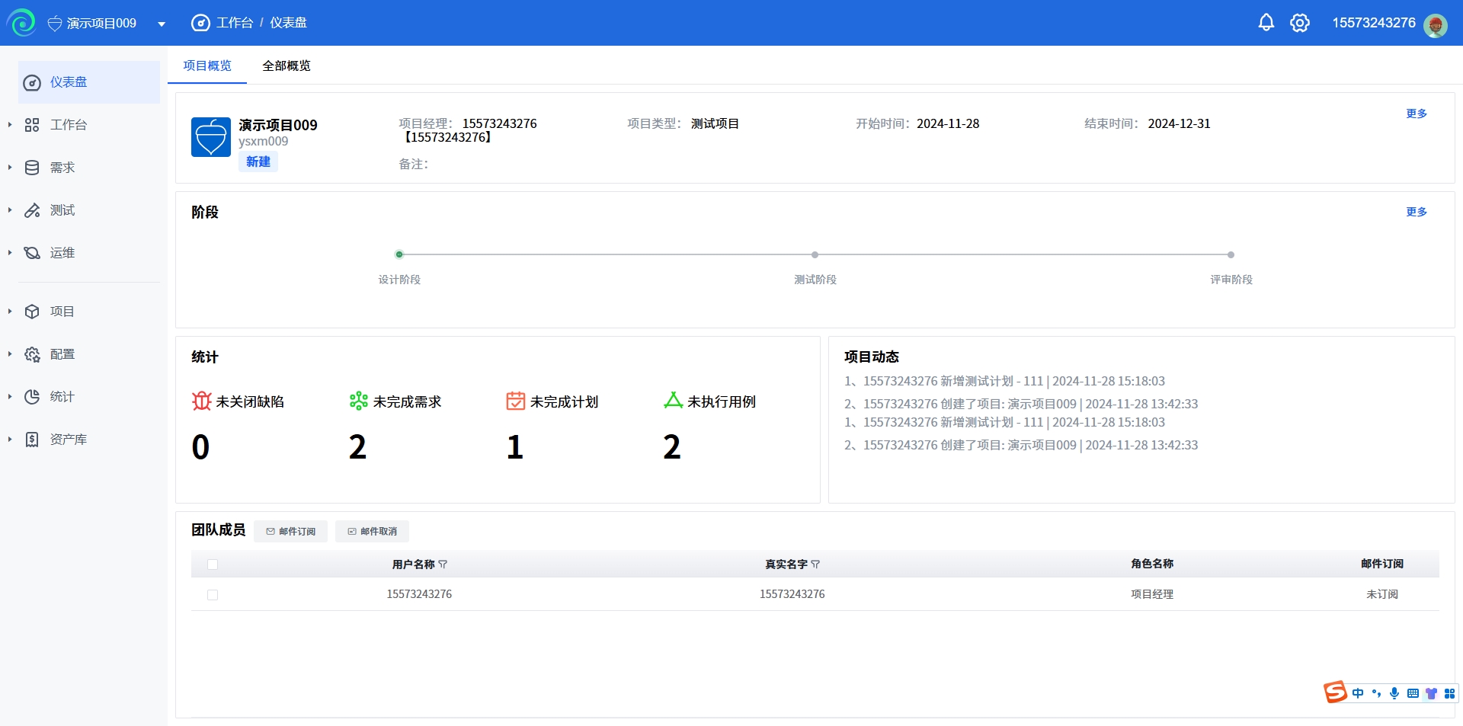1463x726 pixels.
Task: Click the 未完成计划 calendar icon
Action: point(516,401)
